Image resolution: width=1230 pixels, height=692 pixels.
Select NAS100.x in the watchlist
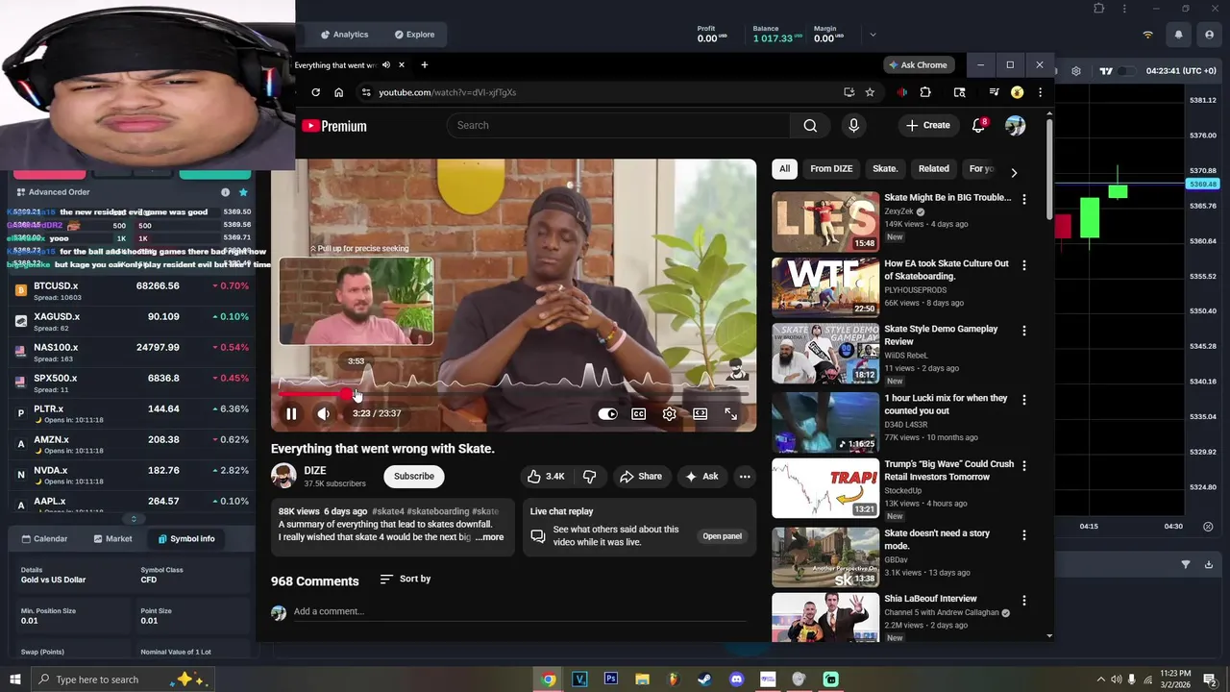pos(131,353)
